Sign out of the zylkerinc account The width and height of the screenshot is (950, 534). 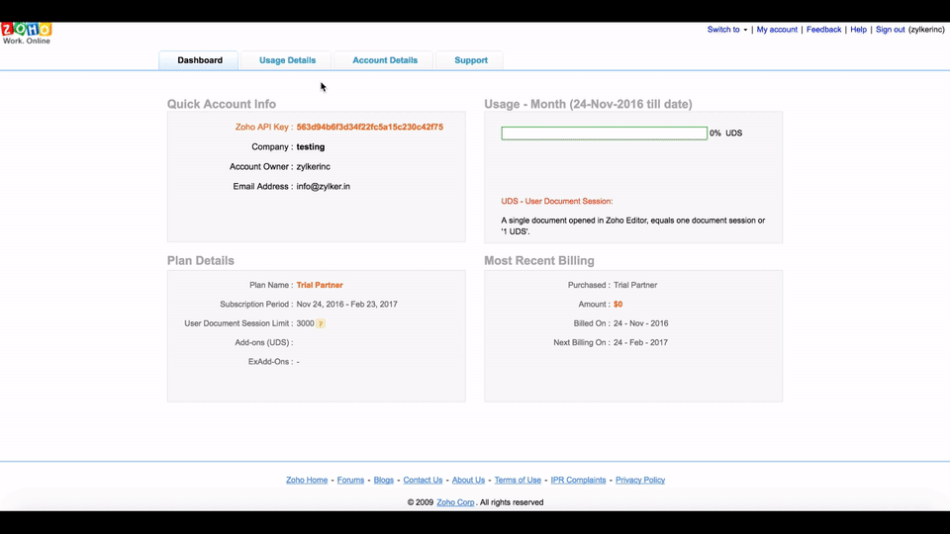890,30
